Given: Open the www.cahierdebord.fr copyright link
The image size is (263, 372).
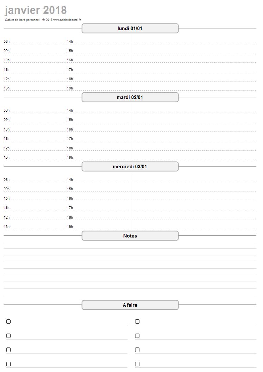Looking at the screenshot, I should pos(67,20).
